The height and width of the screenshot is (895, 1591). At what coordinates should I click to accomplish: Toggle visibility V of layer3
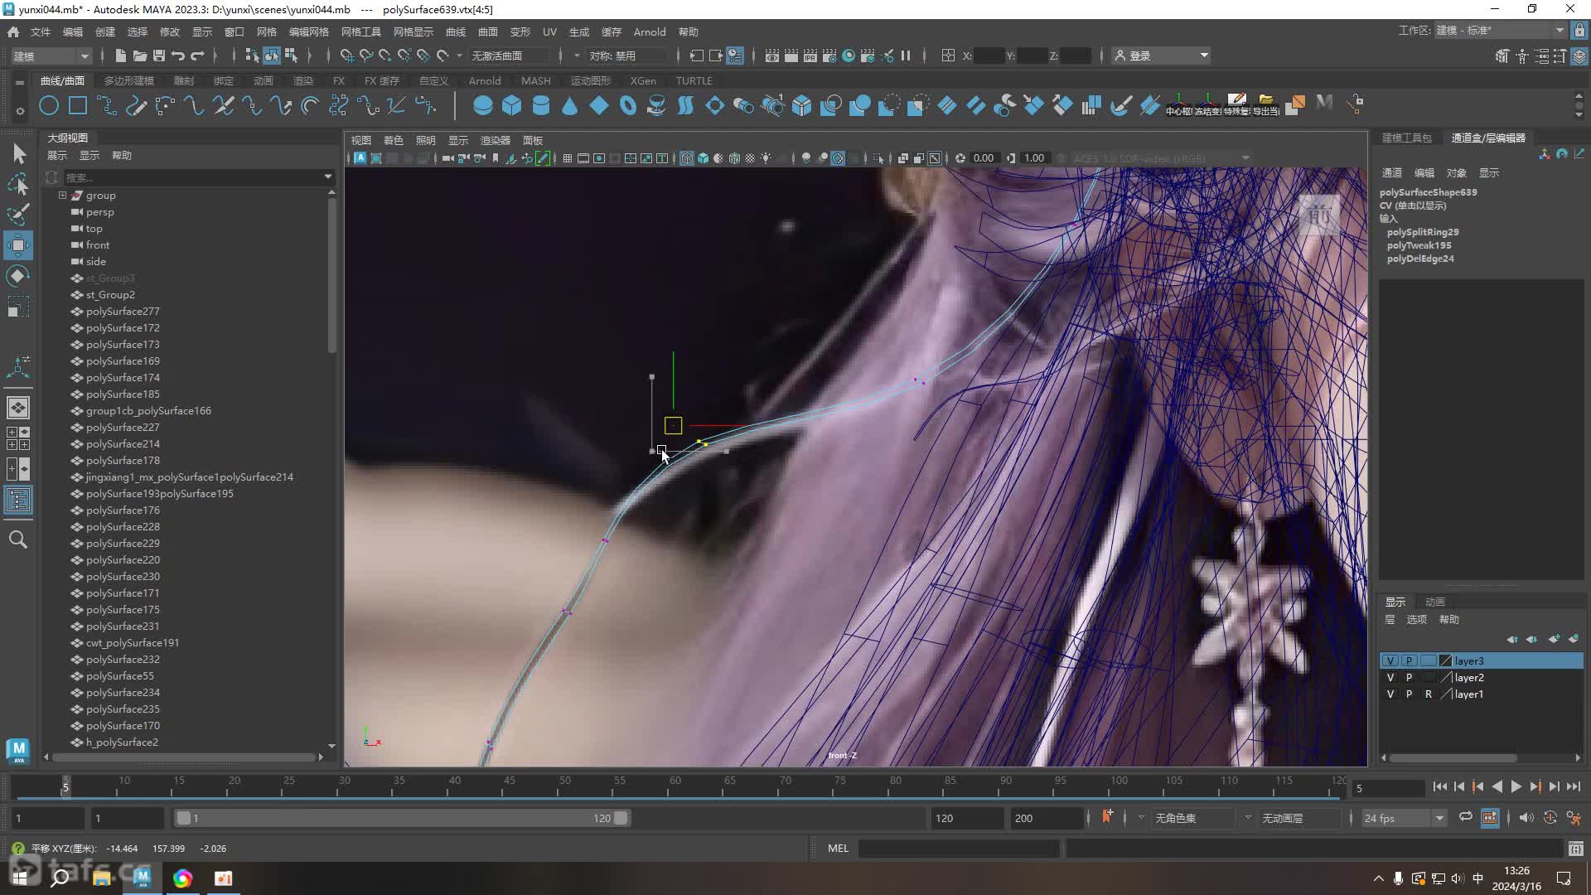(1390, 660)
